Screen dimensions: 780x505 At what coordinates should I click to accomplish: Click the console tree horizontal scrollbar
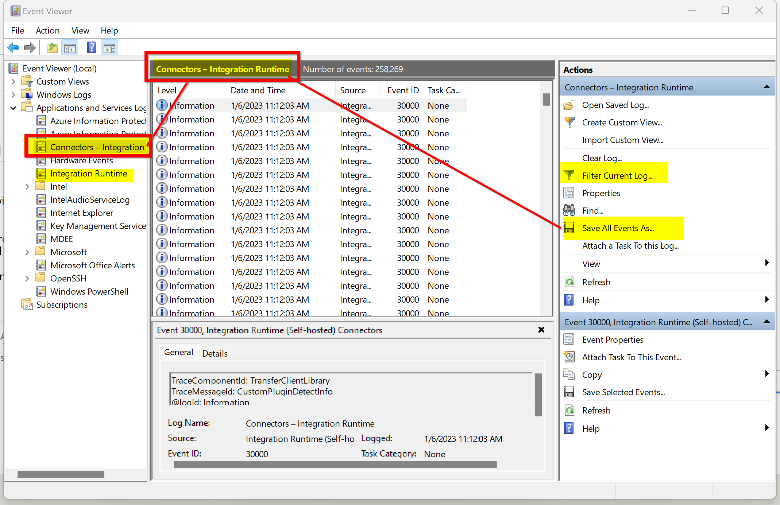coord(61,474)
